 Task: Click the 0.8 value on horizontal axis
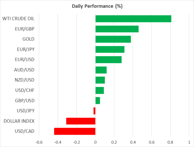pos(170,142)
